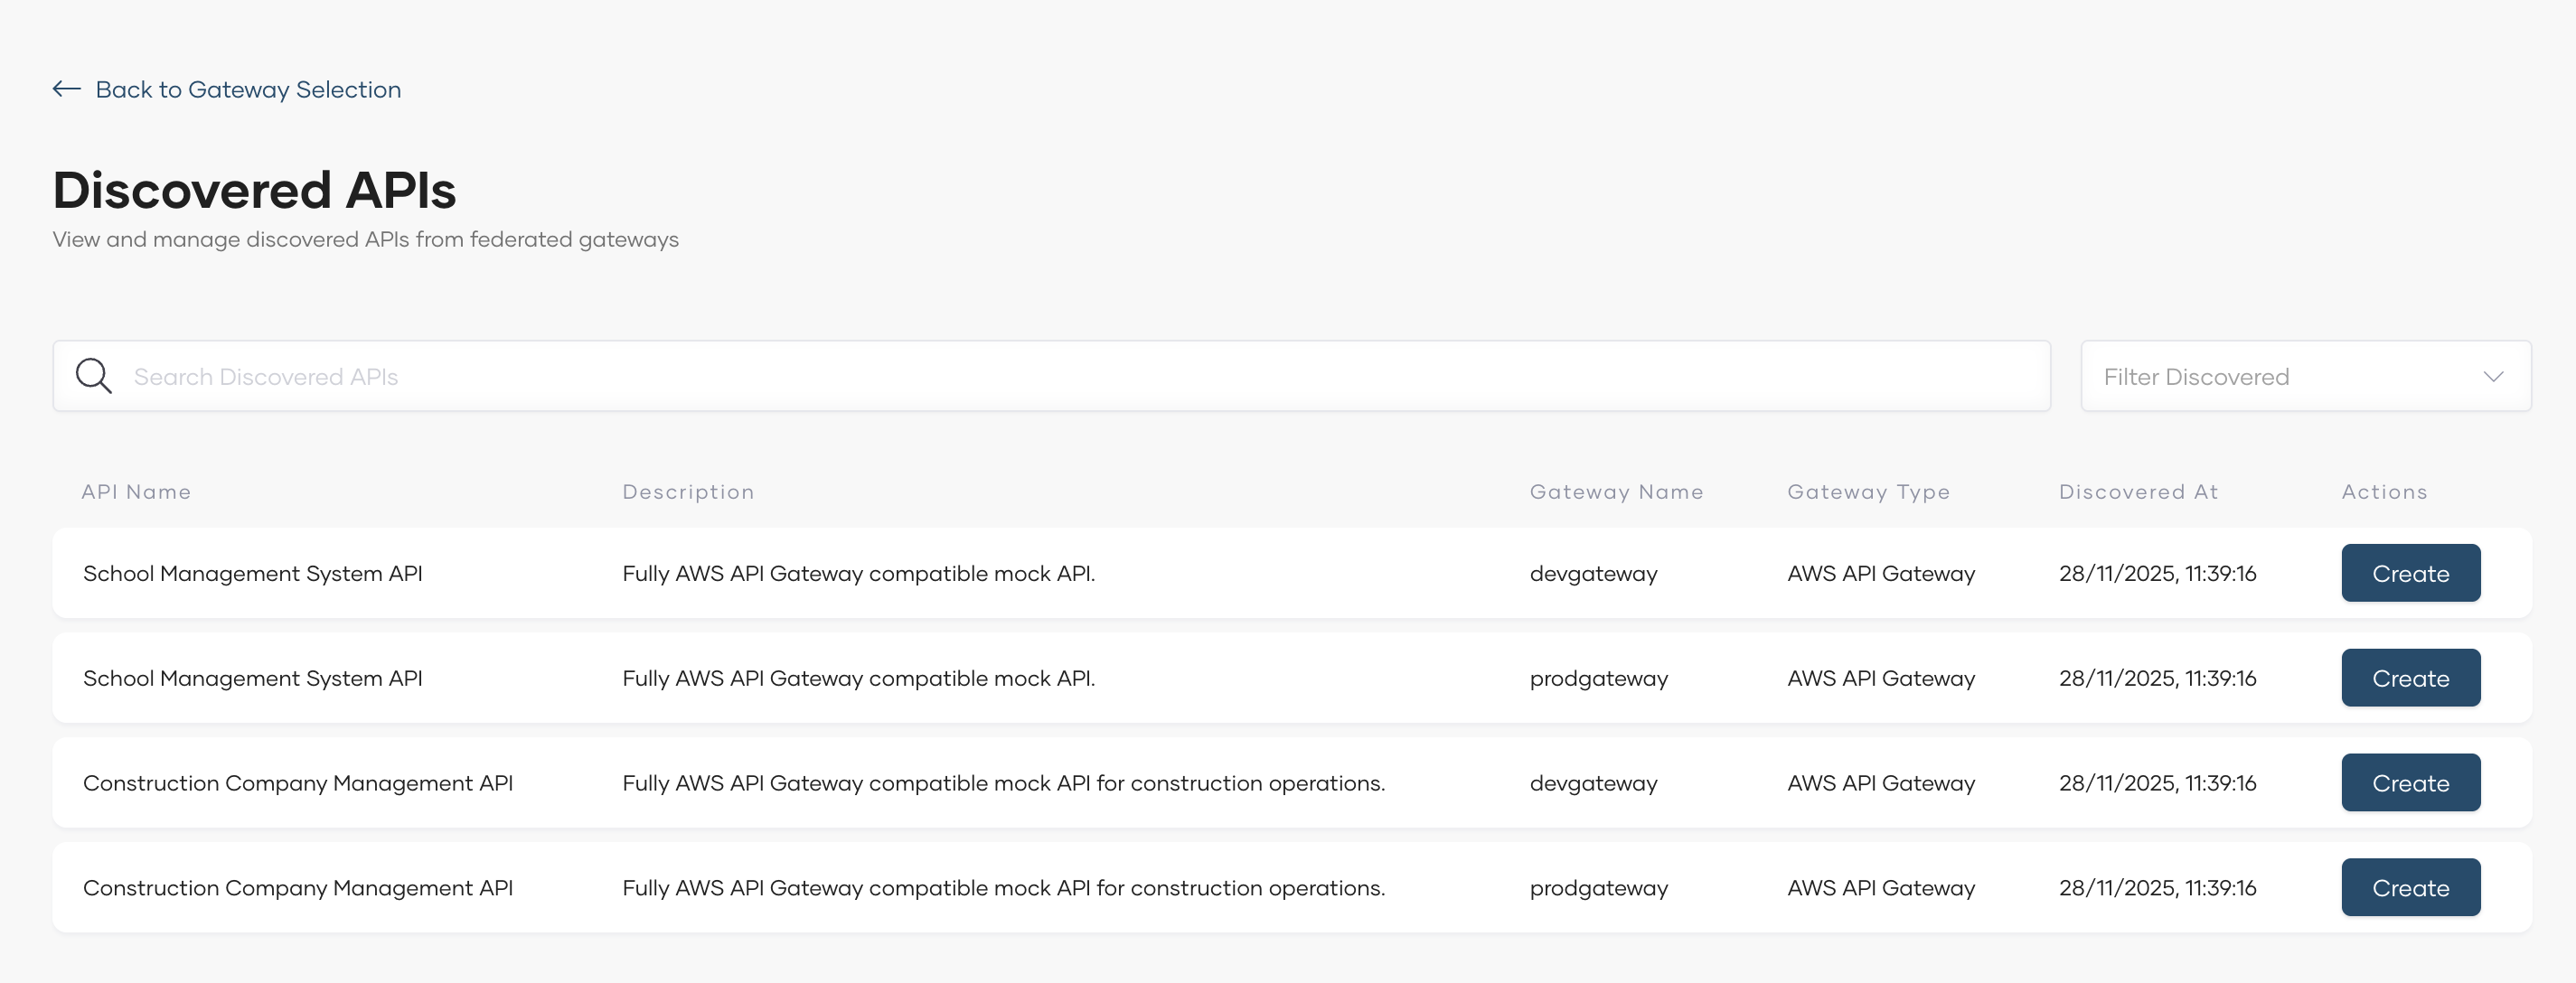Image resolution: width=2576 pixels, height=983 pixels.
Task: Create the School Management System API from prodgateway
Action: [x=2410, y=677]
